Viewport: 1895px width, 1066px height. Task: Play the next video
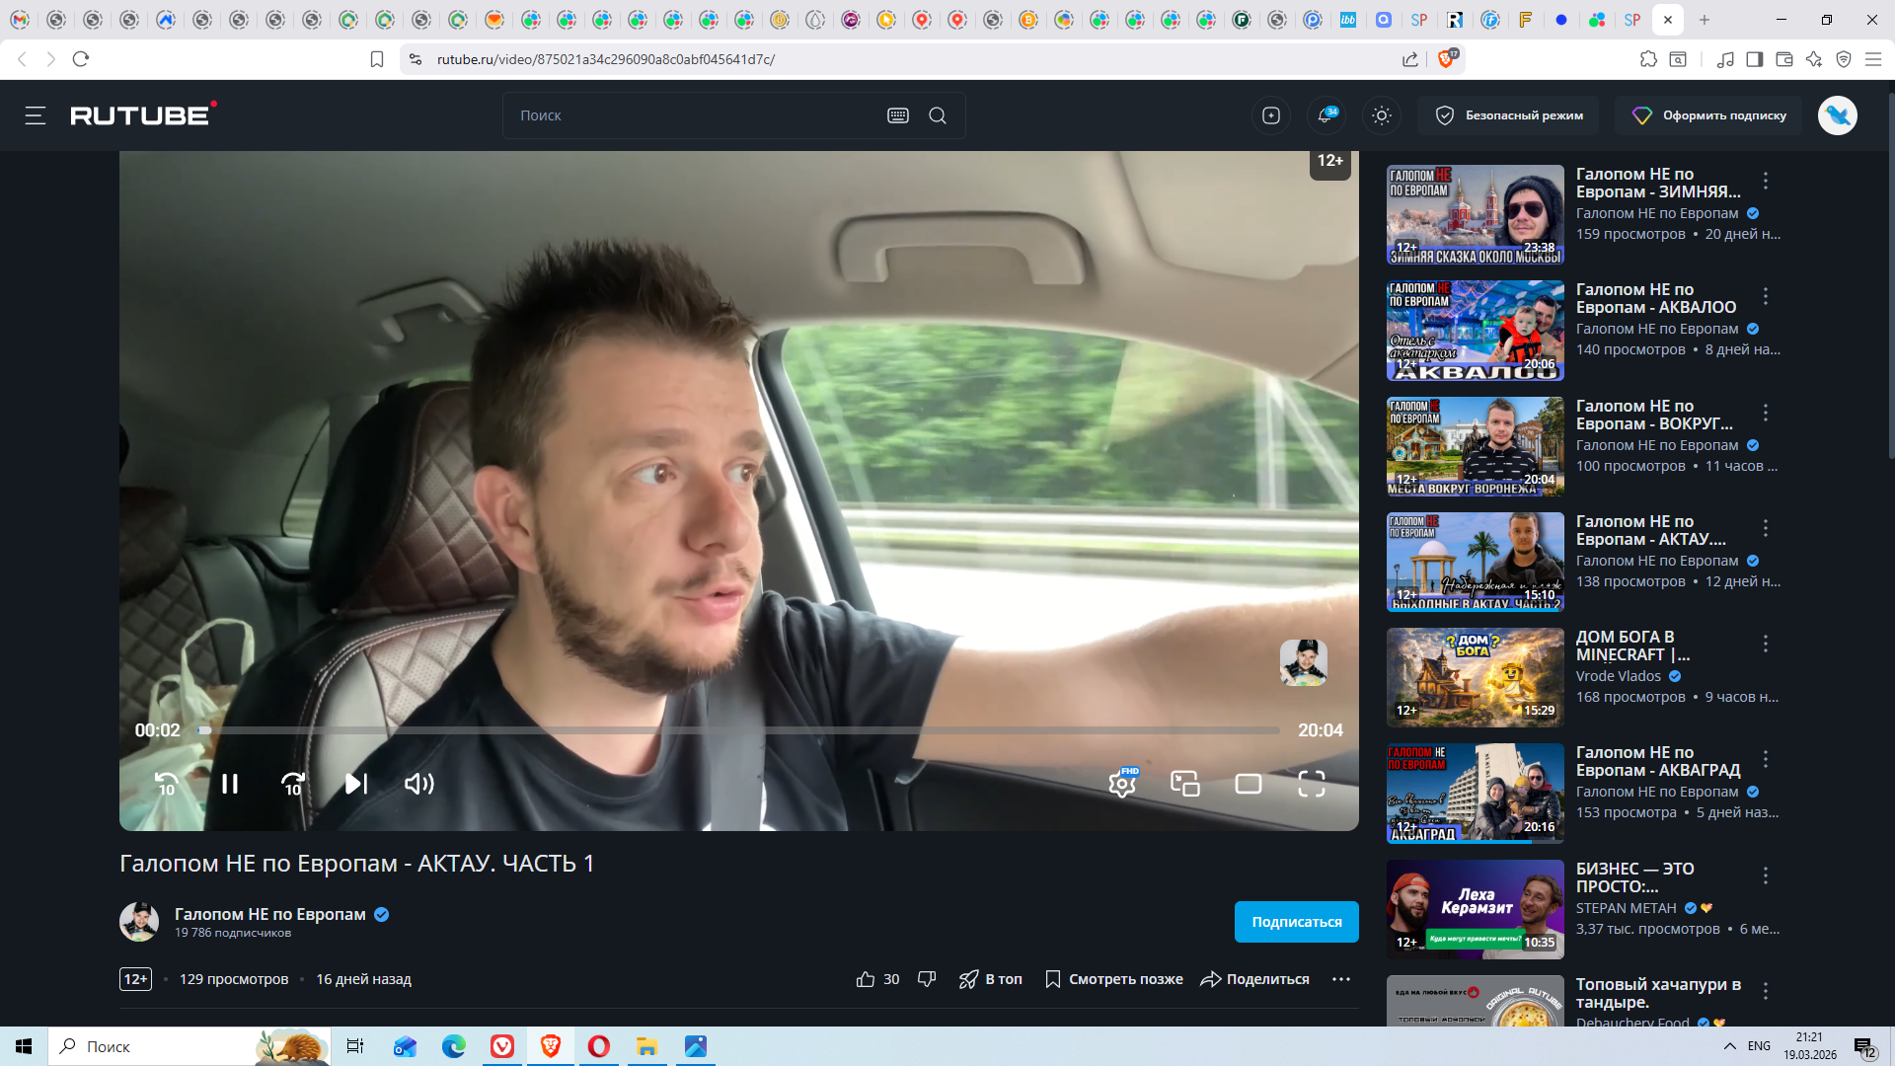point(356,784)
